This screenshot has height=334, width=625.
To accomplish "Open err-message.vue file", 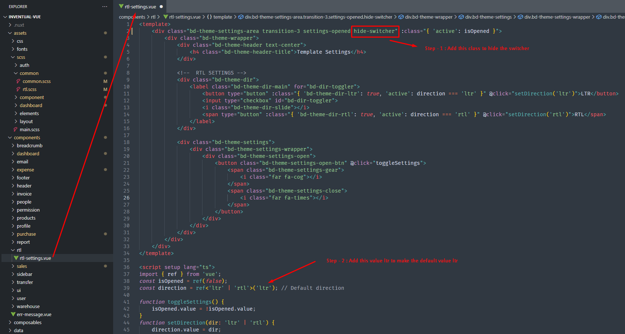I will [34, 314].
